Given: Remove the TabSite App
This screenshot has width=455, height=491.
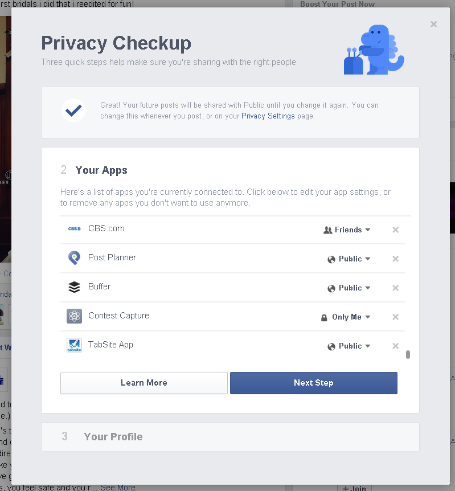Looking at the screenshot, I should [x=396, y=346].
